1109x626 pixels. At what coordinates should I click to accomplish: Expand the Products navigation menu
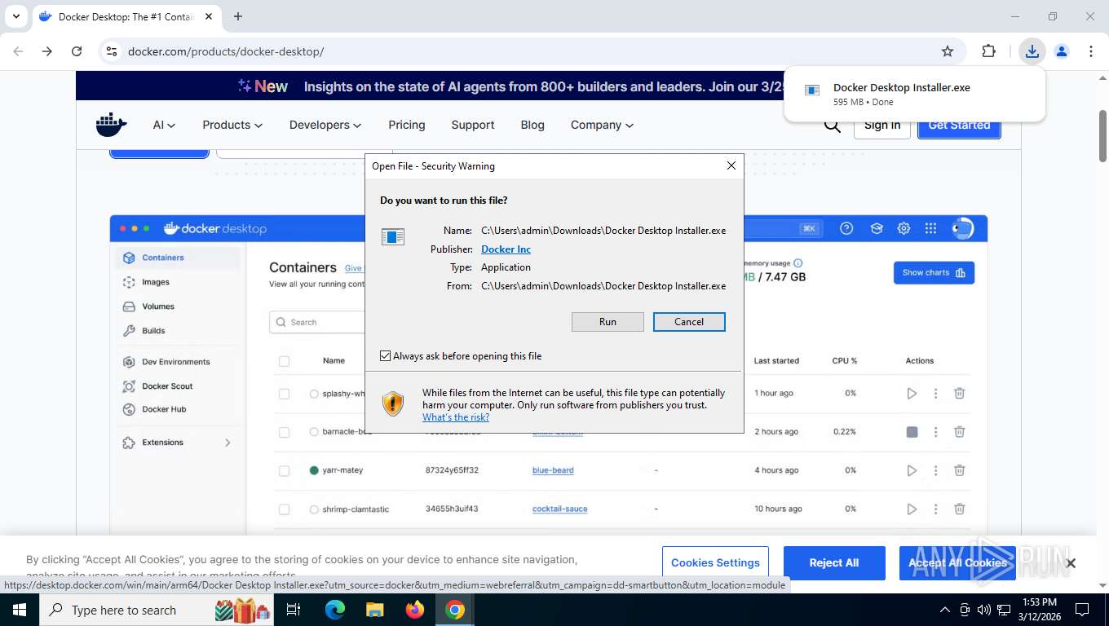coord(232,125)
